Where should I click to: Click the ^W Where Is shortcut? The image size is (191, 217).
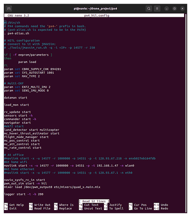(64, 205)
